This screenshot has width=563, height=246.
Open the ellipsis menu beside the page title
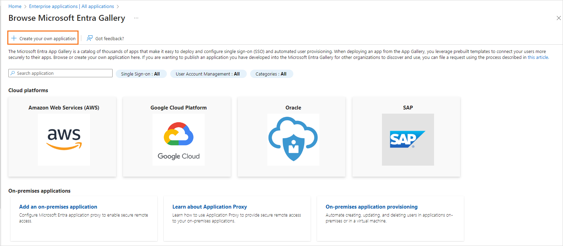(x=136, y=18)
